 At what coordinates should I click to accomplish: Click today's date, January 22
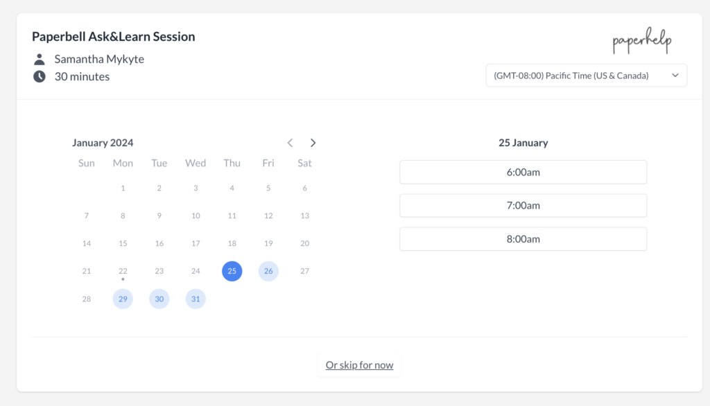[123, 271]
